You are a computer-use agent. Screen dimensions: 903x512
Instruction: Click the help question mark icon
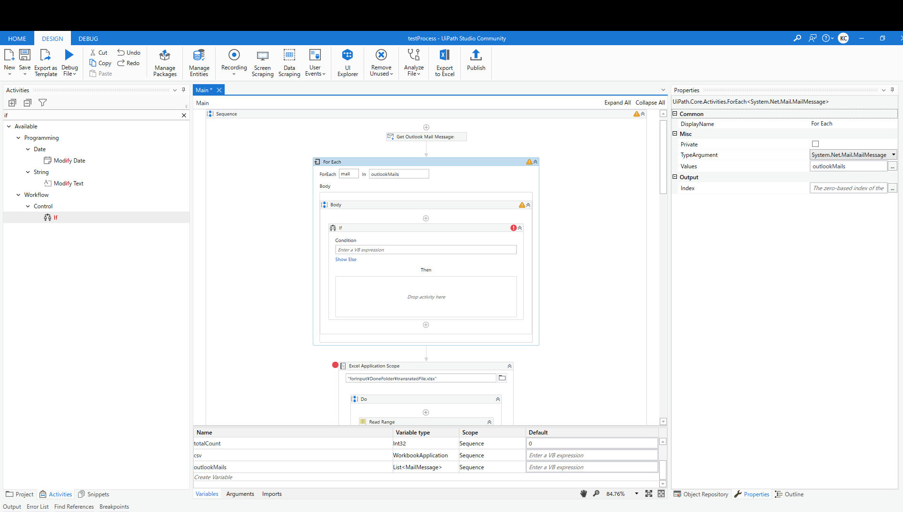click(x=826, y=38)
